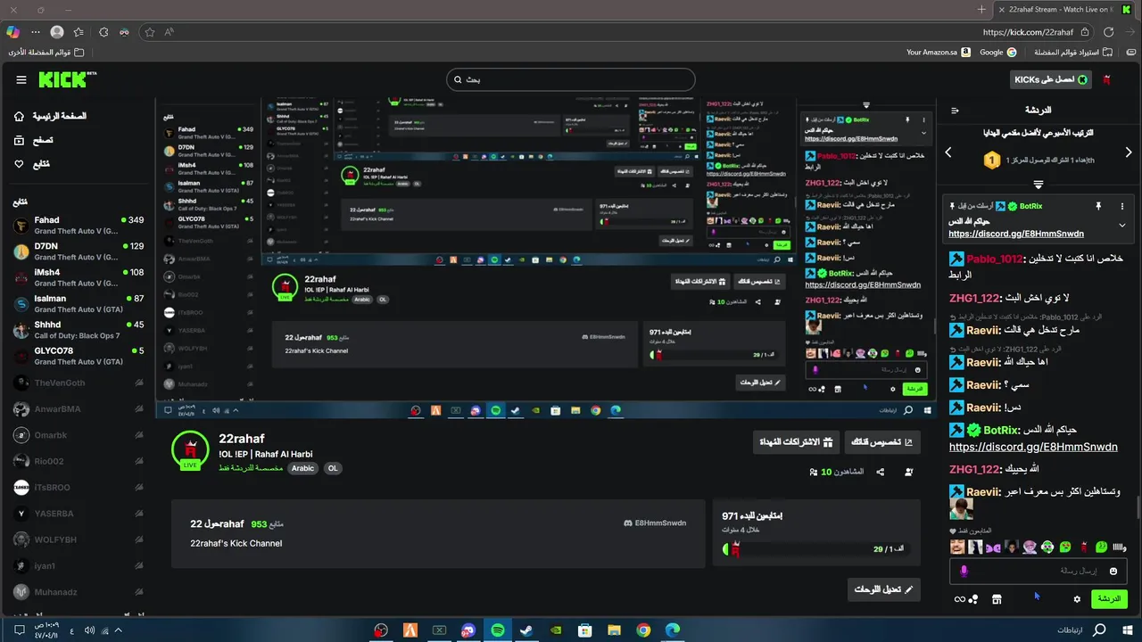Screen dimensions: 1142x642
Task: Click the points balls icon below chat
Action: (974, 599)
